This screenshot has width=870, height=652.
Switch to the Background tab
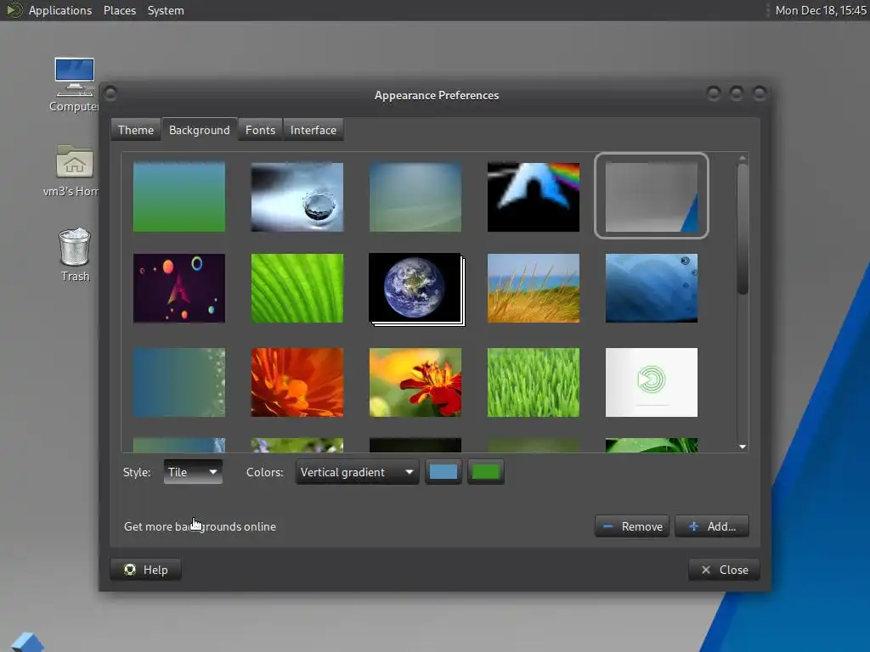pos(199,130)
